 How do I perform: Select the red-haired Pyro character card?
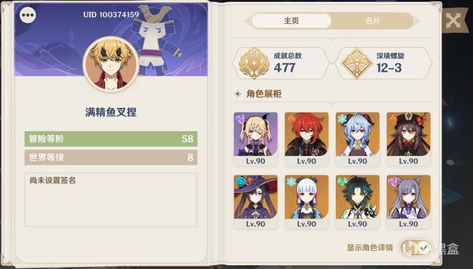point(307,139)
